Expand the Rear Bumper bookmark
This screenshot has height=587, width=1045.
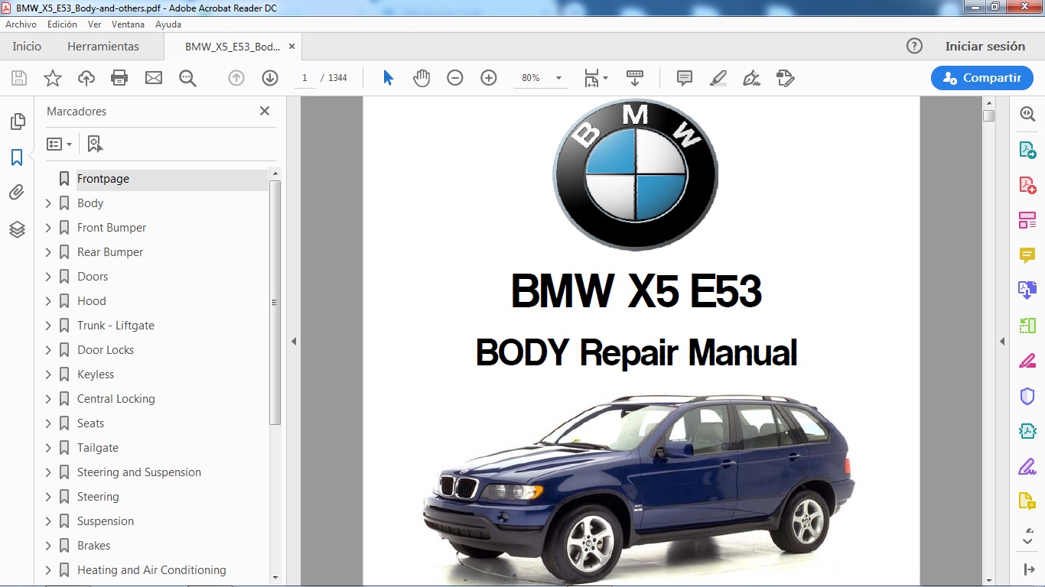coord(48,252)
